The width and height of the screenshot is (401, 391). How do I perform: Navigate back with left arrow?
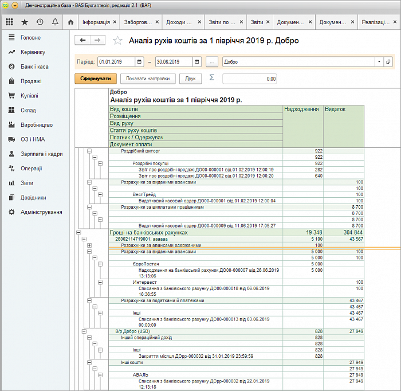[x=83, y=40]
